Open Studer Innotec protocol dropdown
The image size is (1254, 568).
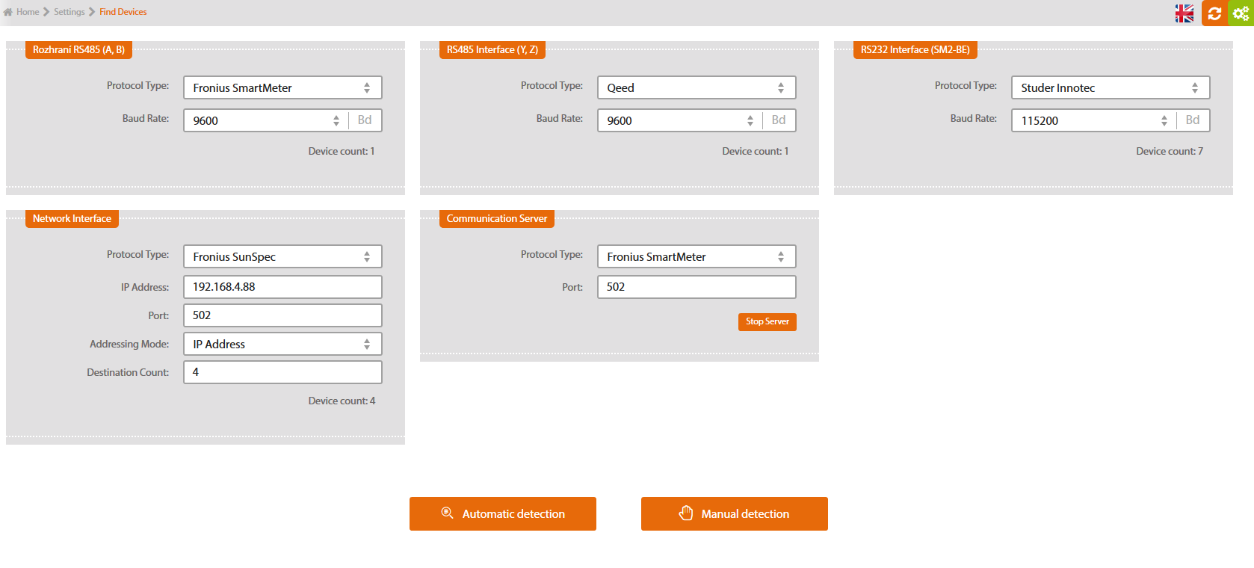1110,87
